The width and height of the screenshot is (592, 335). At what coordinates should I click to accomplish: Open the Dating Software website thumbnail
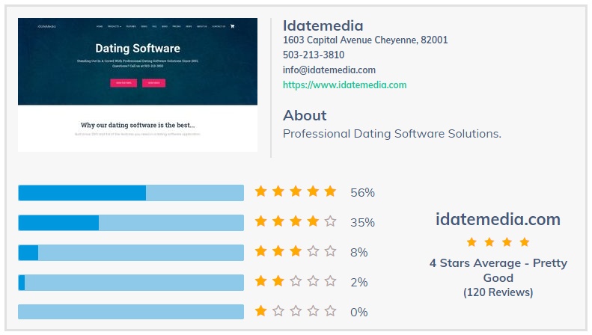pyautogui.click(x=138, y=85)
